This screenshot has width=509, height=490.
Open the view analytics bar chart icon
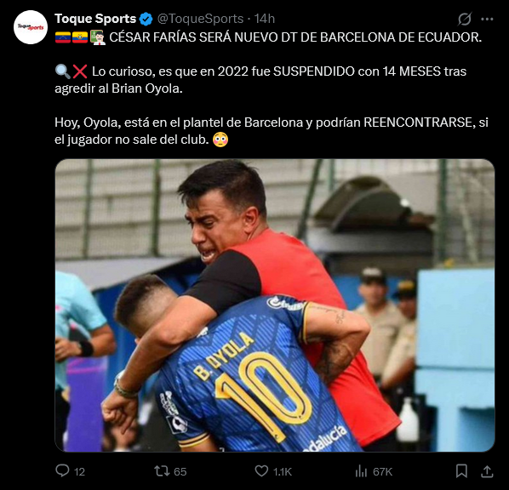tap(361, 470)
